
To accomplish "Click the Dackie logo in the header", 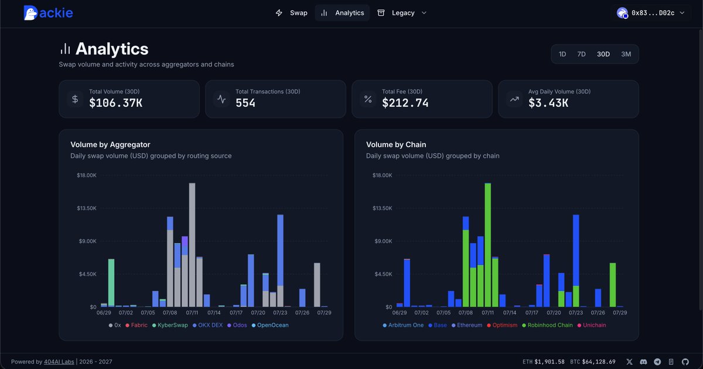I will pyautogui.click(x=48, y=13).
